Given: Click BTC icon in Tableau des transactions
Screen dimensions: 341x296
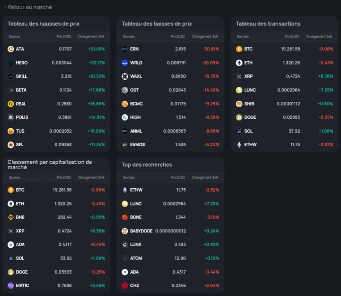Looking at the screenshot, I should tap(239, 49).
